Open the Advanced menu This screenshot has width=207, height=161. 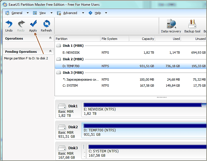[x=70, y=13]
